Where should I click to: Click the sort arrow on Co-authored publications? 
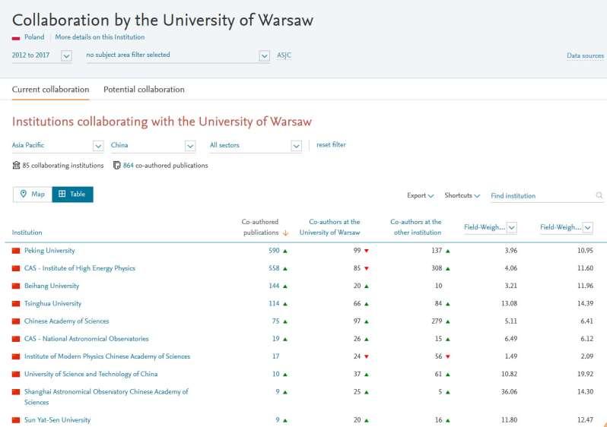point(285,232)
